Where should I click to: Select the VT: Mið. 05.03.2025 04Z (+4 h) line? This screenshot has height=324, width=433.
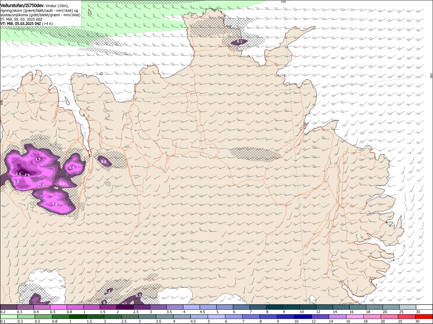(26, 24)
